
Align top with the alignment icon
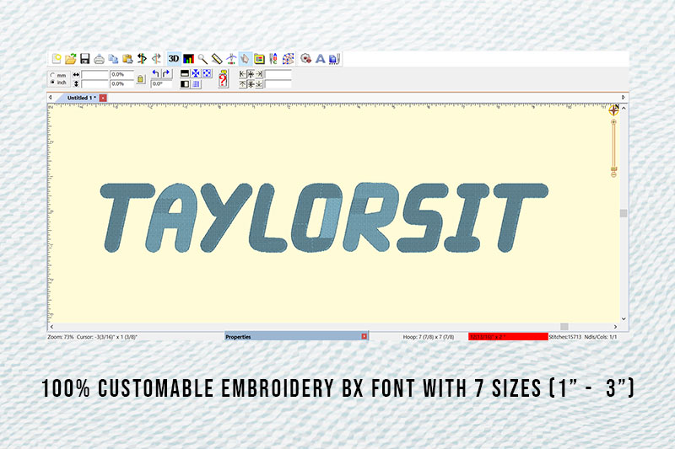(x=242, y=84)
